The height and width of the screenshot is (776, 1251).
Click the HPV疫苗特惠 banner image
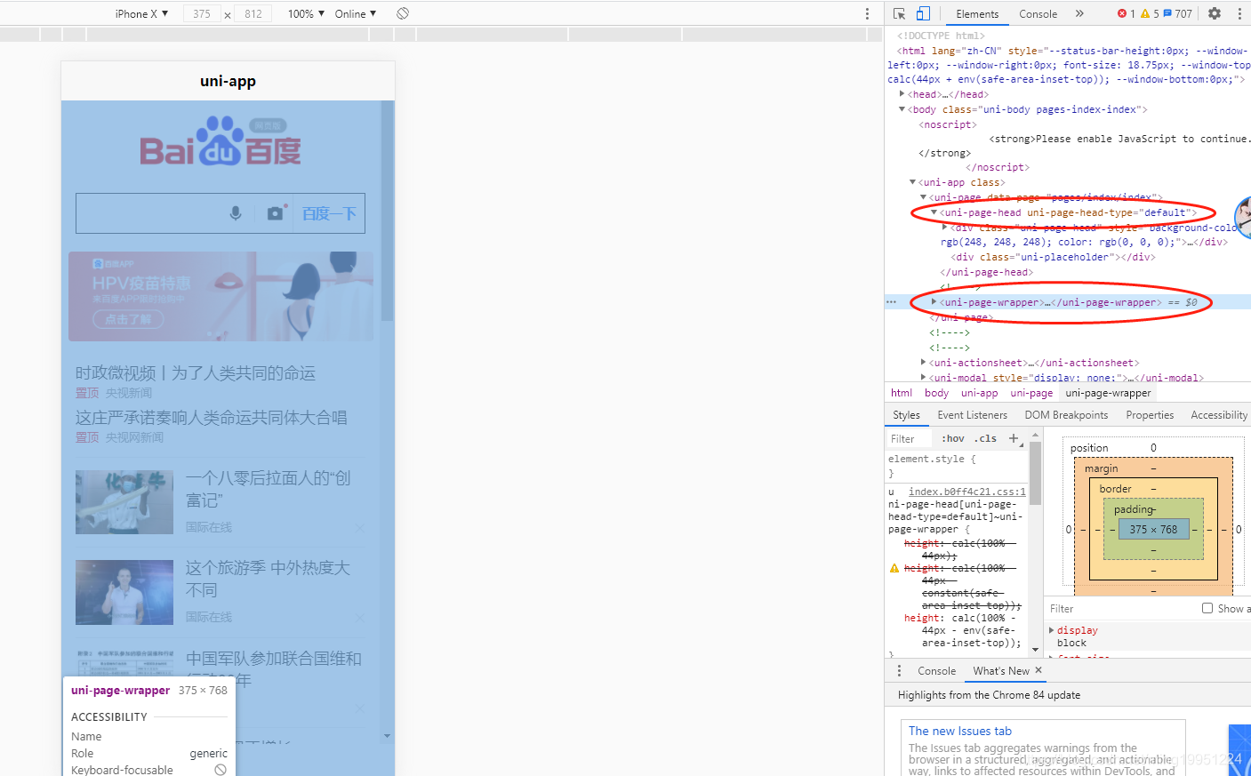(x=221, y=296)
